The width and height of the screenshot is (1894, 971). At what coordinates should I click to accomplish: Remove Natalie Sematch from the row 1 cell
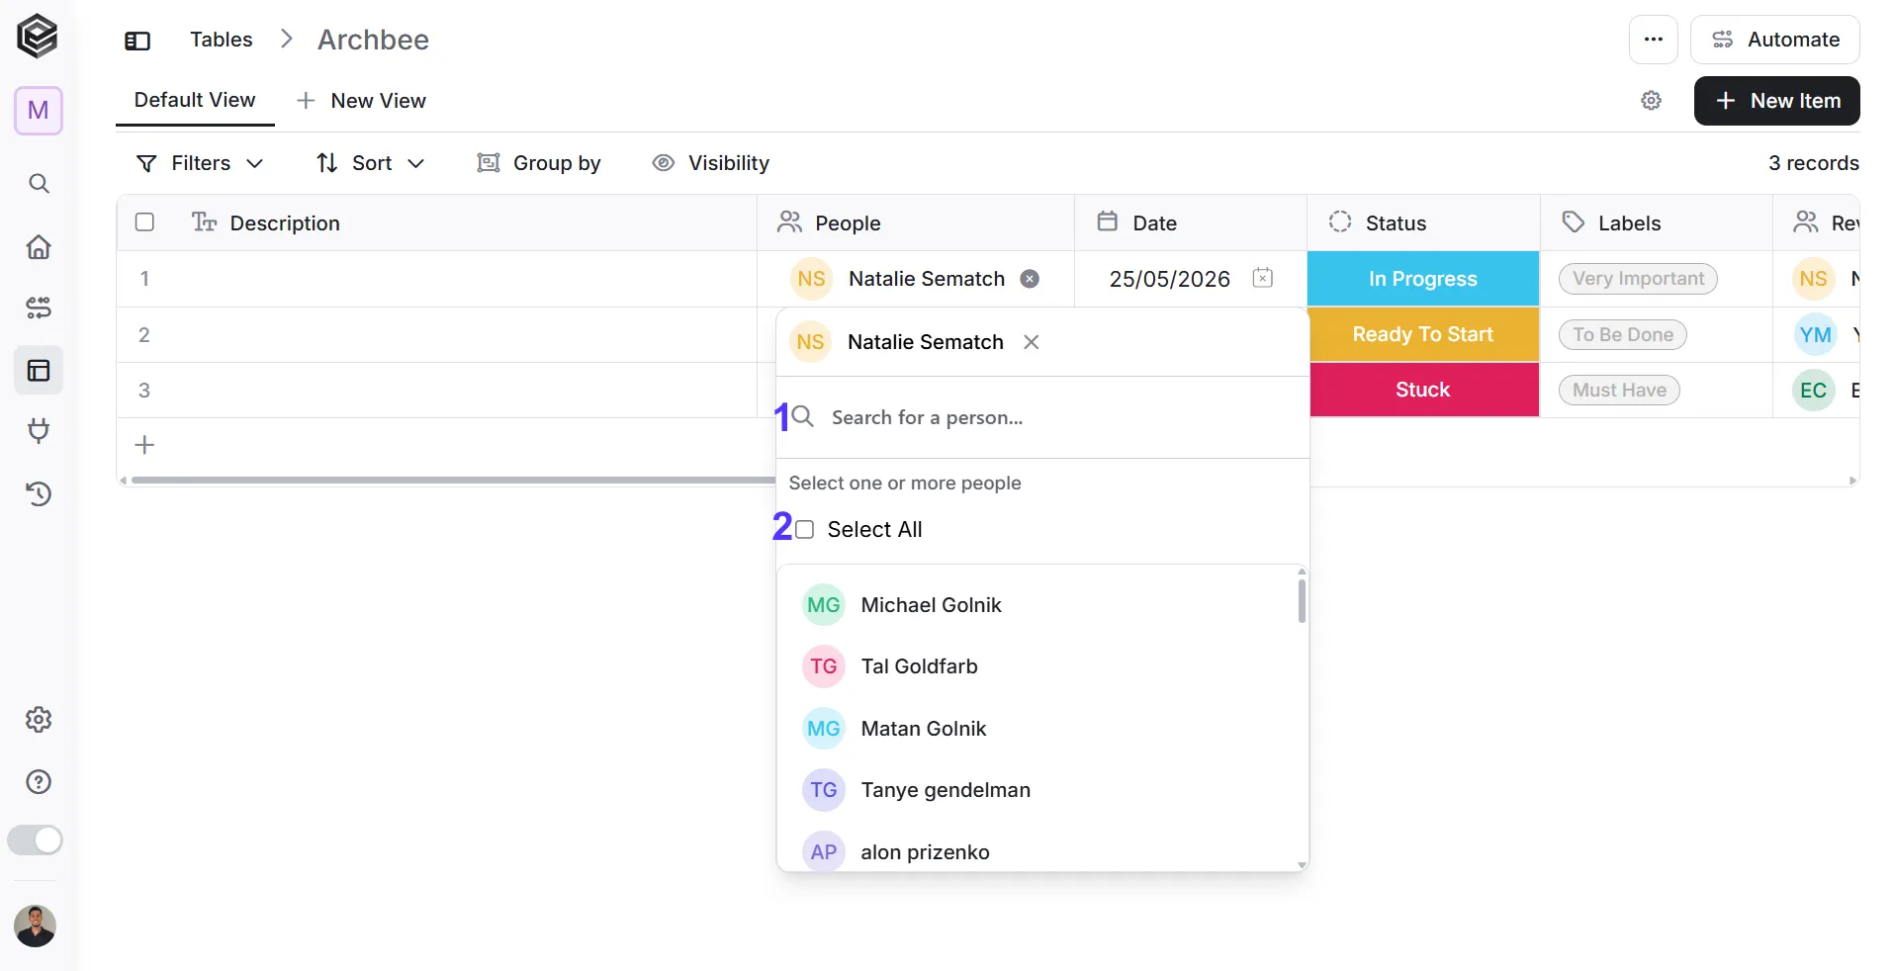(x=1030, y=279)
